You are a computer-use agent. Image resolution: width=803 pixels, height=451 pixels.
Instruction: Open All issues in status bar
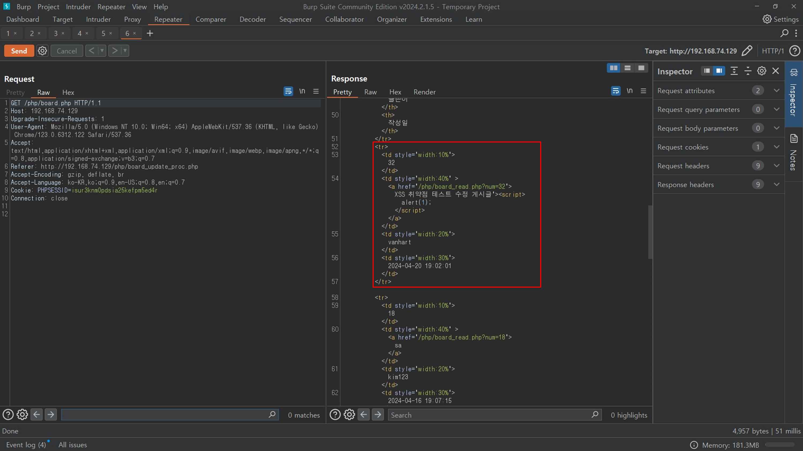73,445
